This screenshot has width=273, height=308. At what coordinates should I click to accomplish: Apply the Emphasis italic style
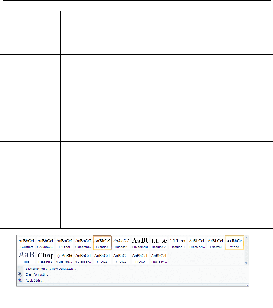coord(121,243)
